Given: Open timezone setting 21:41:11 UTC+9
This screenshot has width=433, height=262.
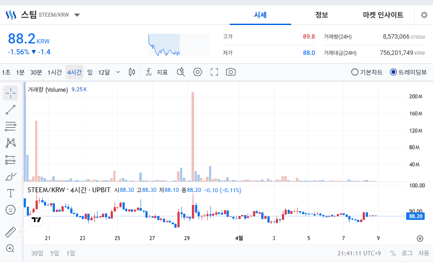Looking at the screenshot, I should click(x=359, y=253).
